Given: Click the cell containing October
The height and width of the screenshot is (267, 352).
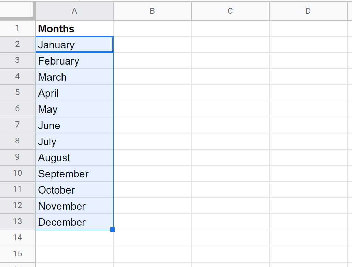Looking at the screenshot, I should tap(74, 190).
